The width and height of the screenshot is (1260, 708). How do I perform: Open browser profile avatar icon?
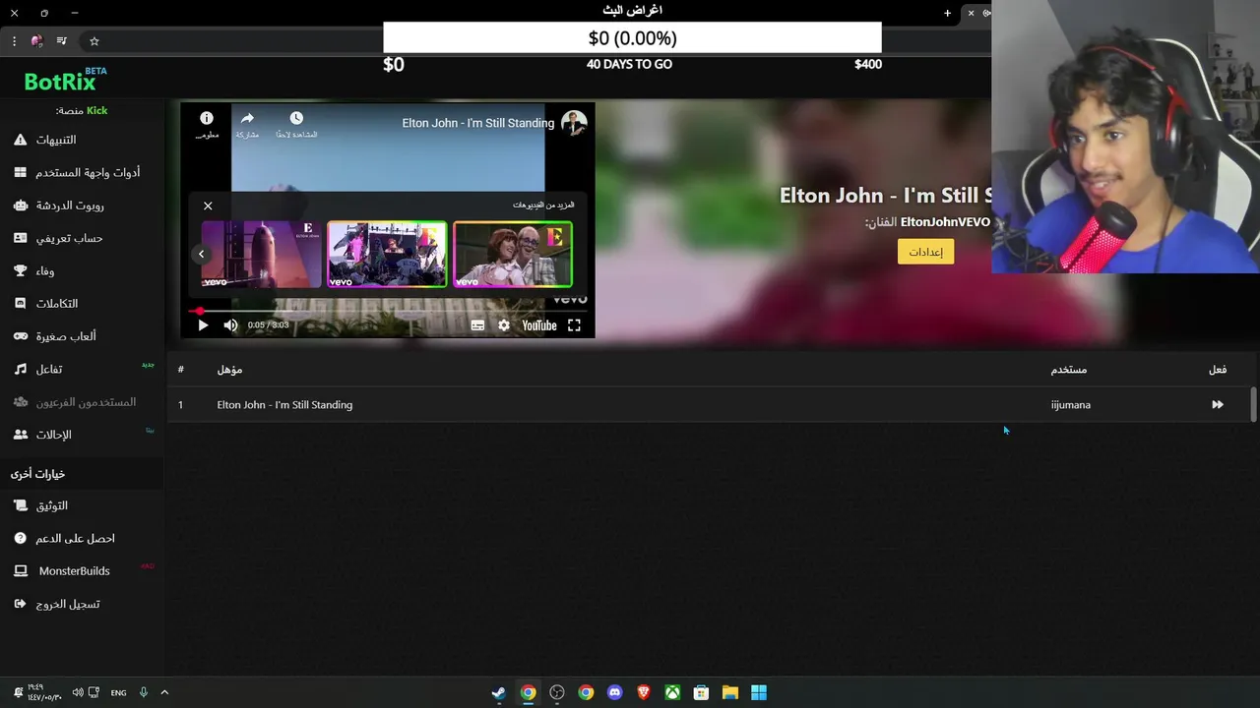37,41
